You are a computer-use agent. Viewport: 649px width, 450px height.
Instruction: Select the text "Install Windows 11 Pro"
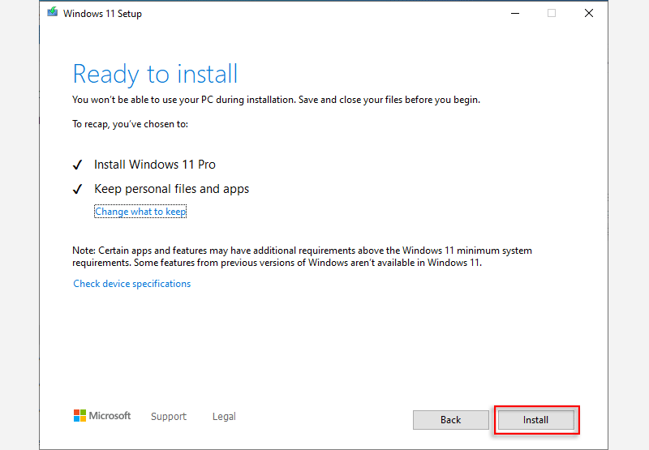(155, 165)
